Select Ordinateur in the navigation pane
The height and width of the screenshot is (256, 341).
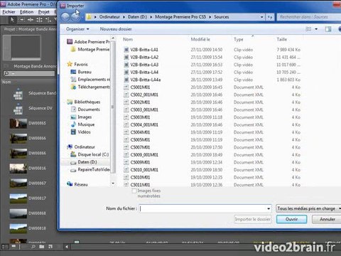pos(81,147)
